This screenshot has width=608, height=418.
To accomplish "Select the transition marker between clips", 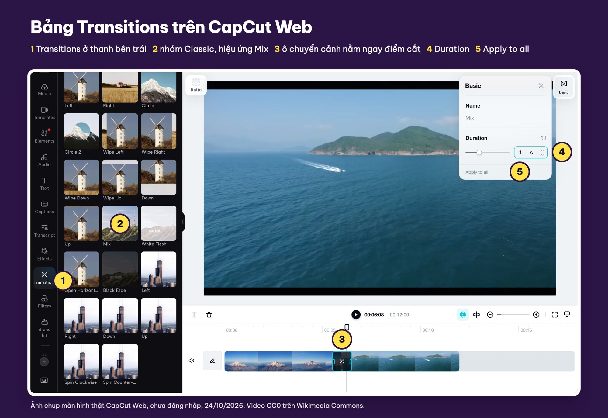I will (x=342, y=361).
